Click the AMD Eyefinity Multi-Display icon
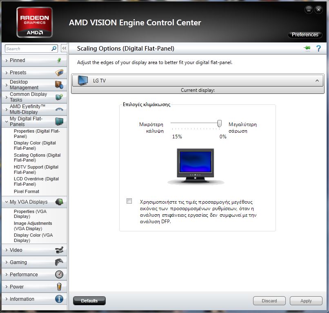The width and height of the screenshot is (329, 313). click(59, 109)
